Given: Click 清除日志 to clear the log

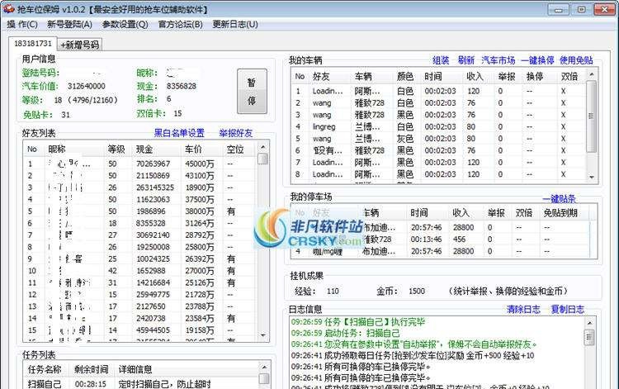Looking at the screenshot, I should pyautogui.click(x=523, y=310).
